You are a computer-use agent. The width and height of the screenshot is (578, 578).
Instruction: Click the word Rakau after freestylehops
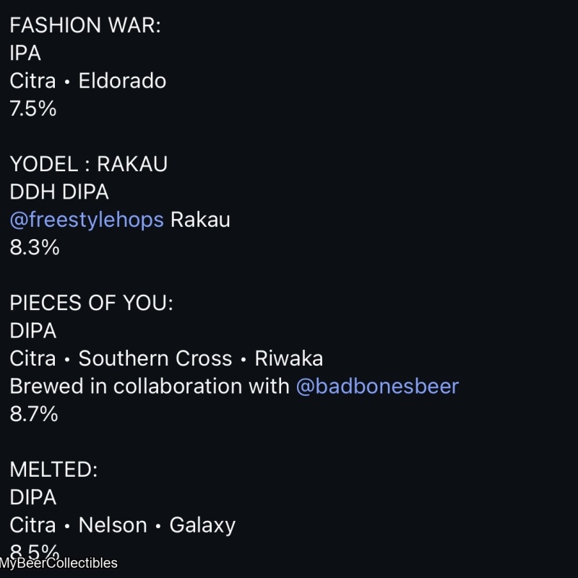point(200,220)
